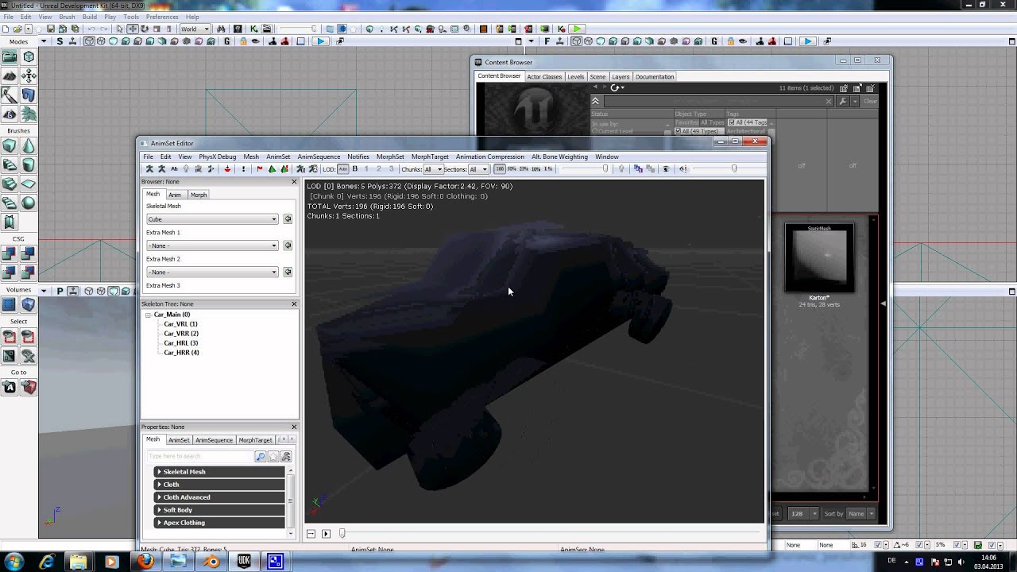Screen dimensions: 1017x572
Task: Click the binoculars search actors icon
Action: pyautogui.click(x=221, y=29)
